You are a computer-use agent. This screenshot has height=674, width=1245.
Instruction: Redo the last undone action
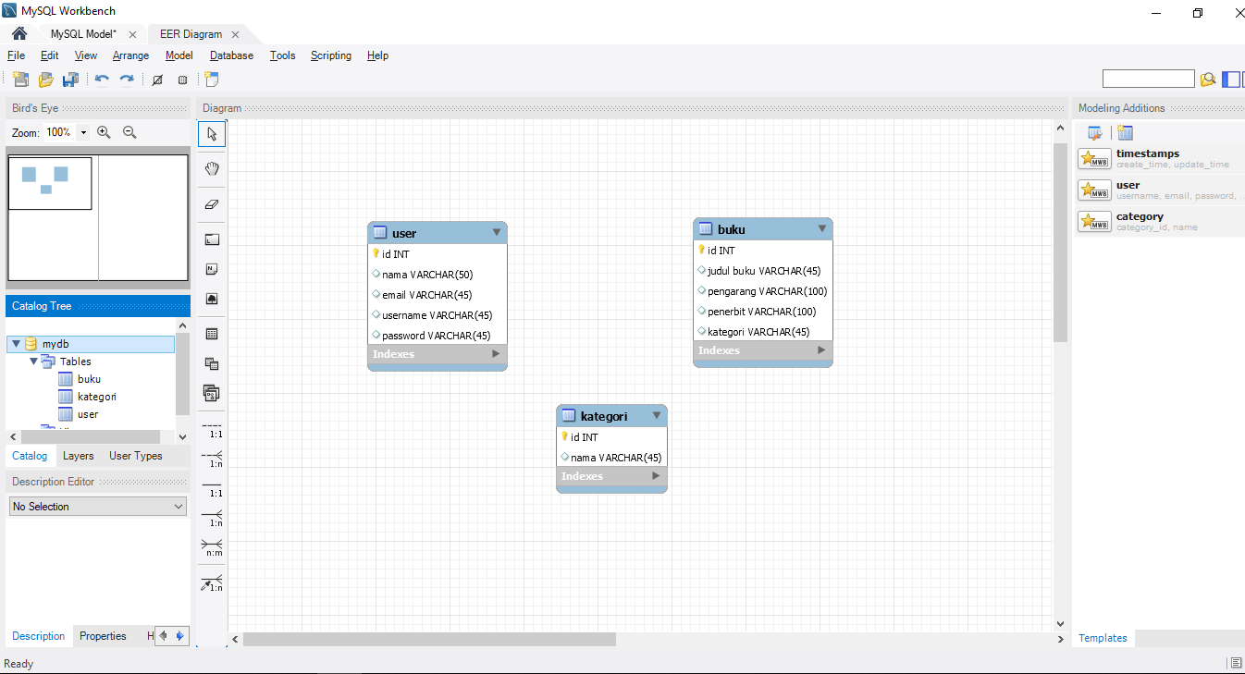pyautogui.click(x=127, y=80)
